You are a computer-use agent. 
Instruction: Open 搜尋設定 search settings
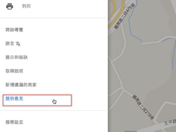pos(14,122)
